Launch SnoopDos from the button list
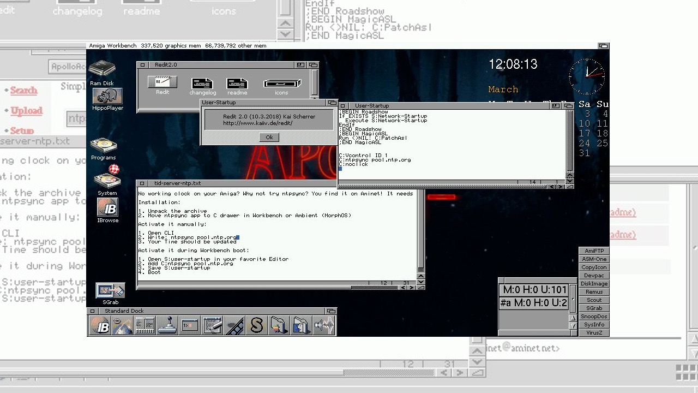 [594, 317]
